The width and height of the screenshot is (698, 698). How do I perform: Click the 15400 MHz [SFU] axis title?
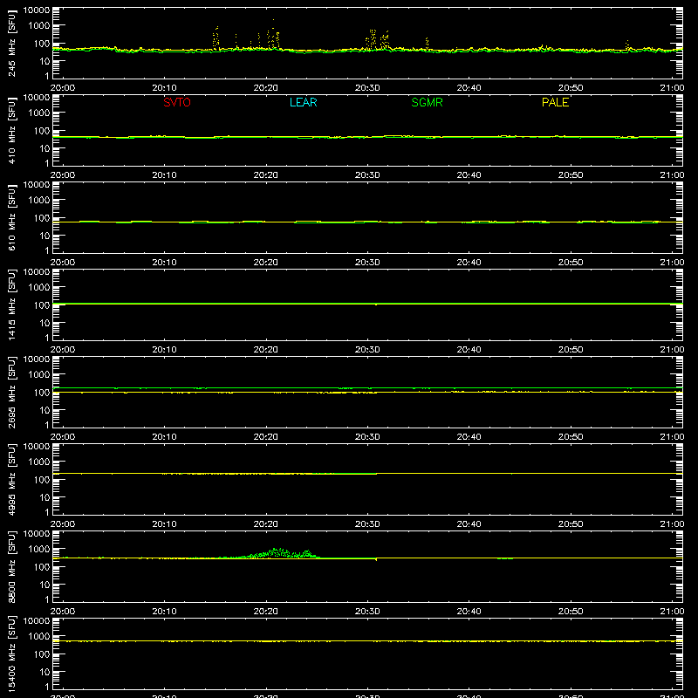point(11,654)
